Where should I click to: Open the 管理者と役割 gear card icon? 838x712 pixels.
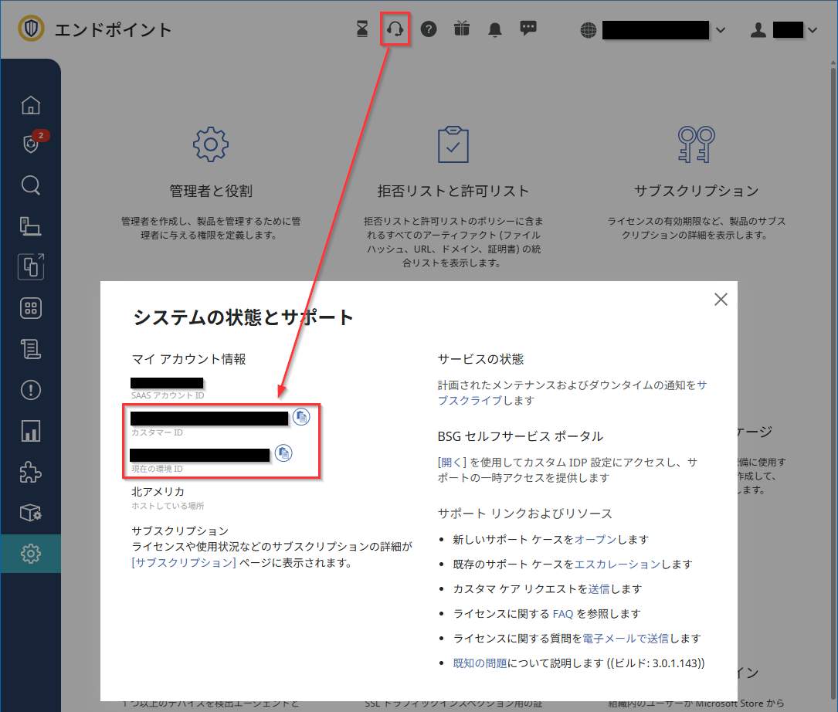(x=211, y=144)
